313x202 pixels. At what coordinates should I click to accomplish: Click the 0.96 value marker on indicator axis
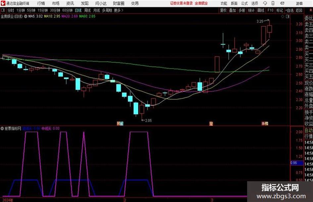point(294,163)
